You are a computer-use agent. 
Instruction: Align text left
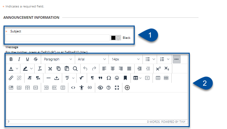[104, 69]
